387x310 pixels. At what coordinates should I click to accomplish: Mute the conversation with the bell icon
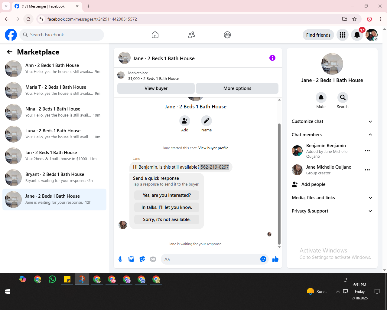click(321, 97)
